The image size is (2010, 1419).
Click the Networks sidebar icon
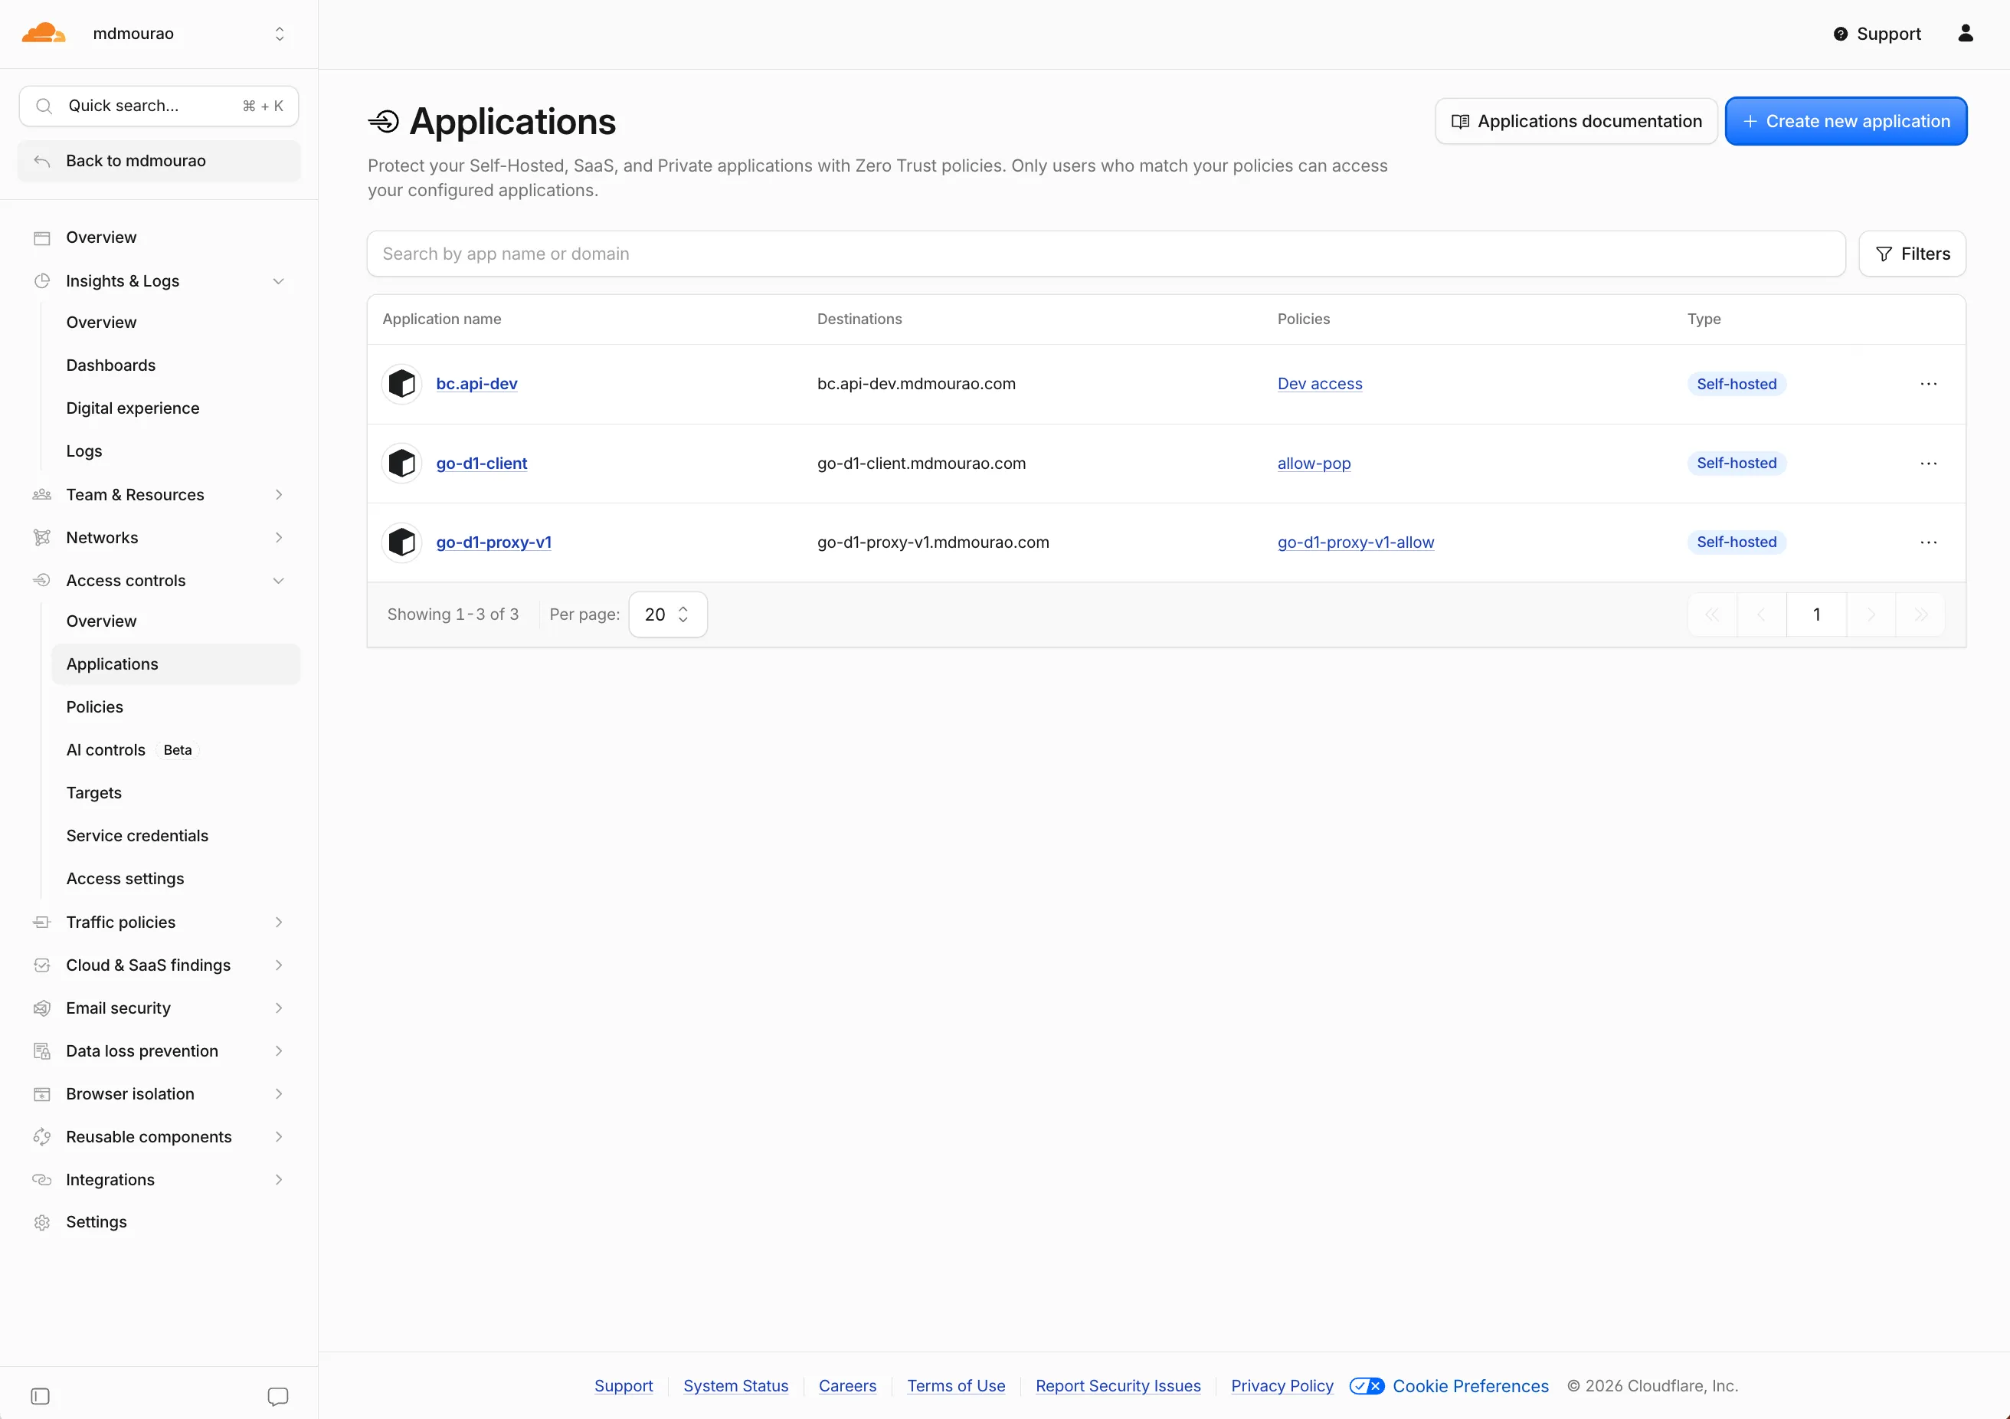(42, 537)
